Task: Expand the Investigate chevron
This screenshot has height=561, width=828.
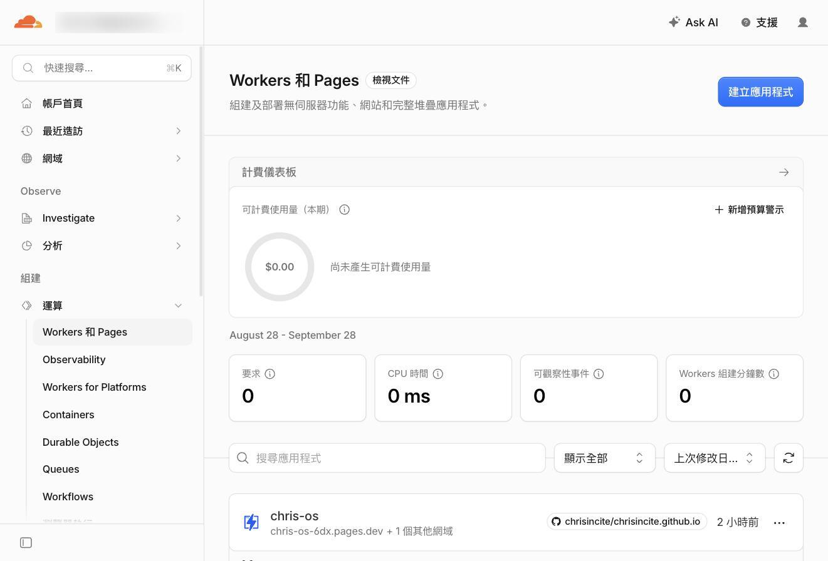Action: [178, 218]
